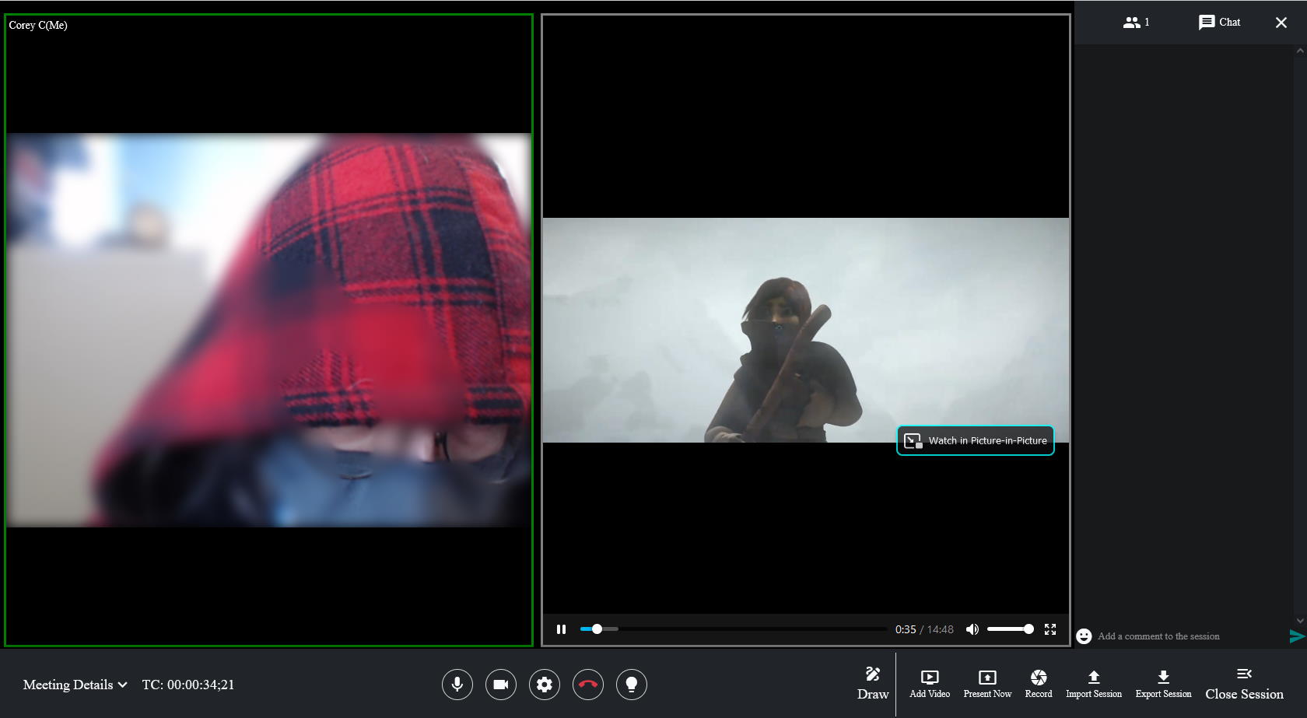Viewport: 1307px width, 718px height.
Task: Click Watch in Picture-in-Picture button
Action: coord(976,440)
